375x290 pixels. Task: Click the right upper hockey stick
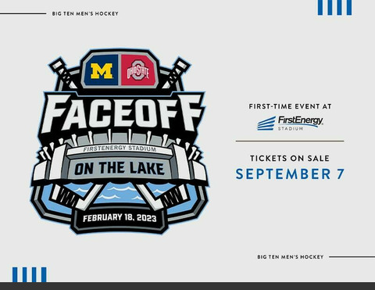(x=176, y=73)
